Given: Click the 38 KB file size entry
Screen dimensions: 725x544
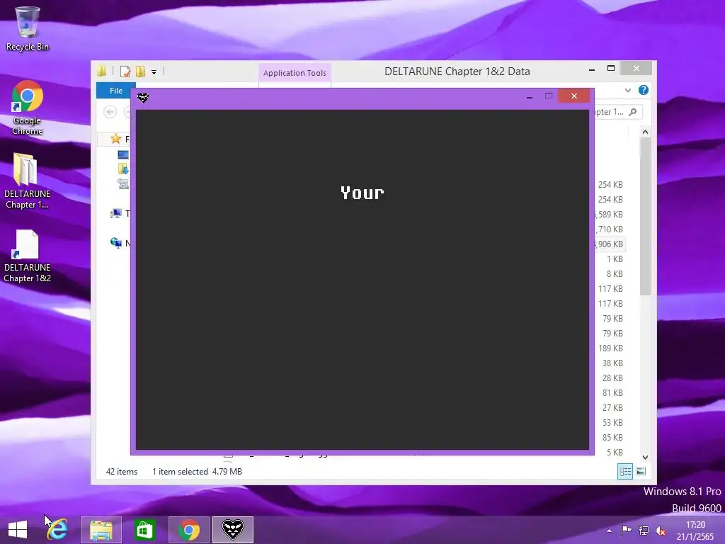Looking at the screenshot, I should click(x=612, y=363).
